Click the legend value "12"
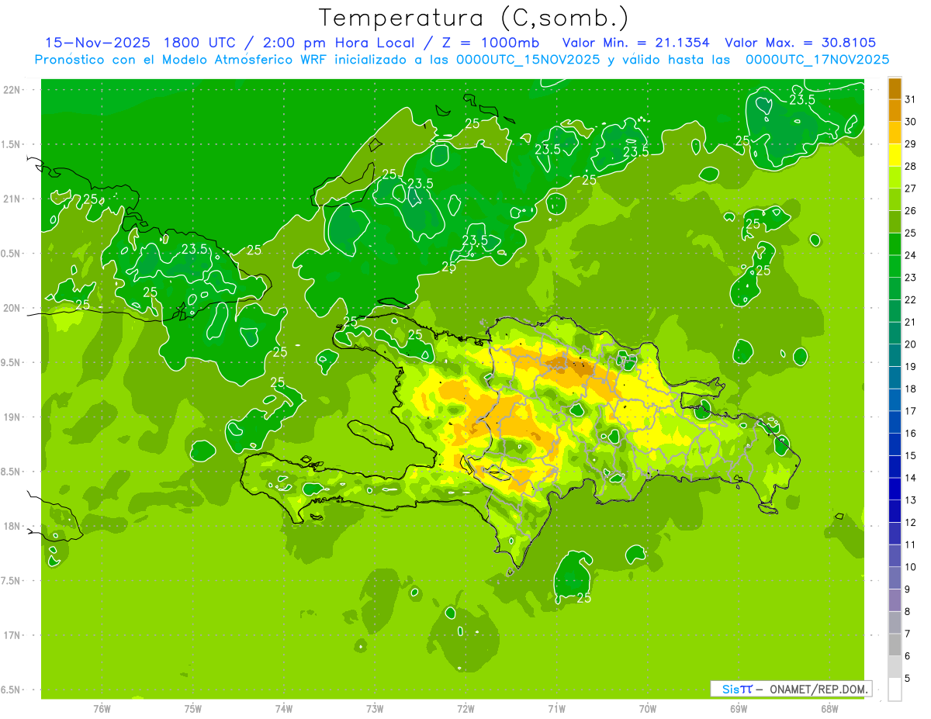This screenshot has width=931, height=719. [x=910, y=522]
